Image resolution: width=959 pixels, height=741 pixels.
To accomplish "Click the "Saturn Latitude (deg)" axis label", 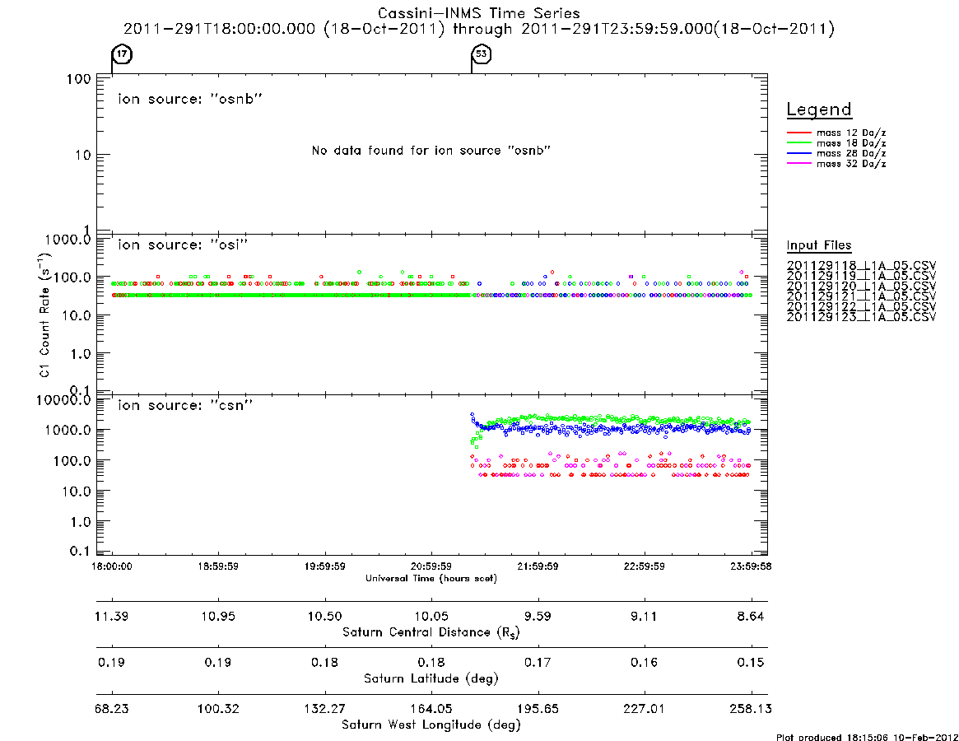I will (x=431, y=678).
